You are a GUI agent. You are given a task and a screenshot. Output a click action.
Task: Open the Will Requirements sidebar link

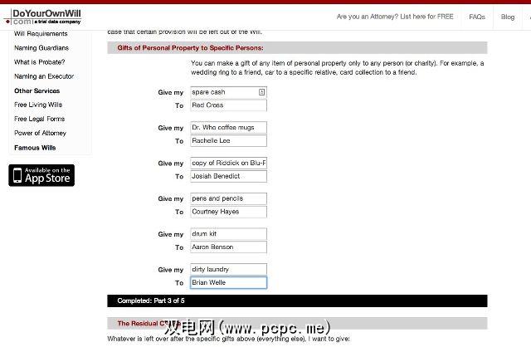[x=41, y=33]
